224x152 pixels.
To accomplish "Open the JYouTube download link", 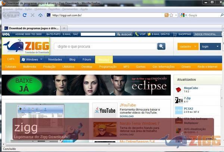I will [127, 116].
